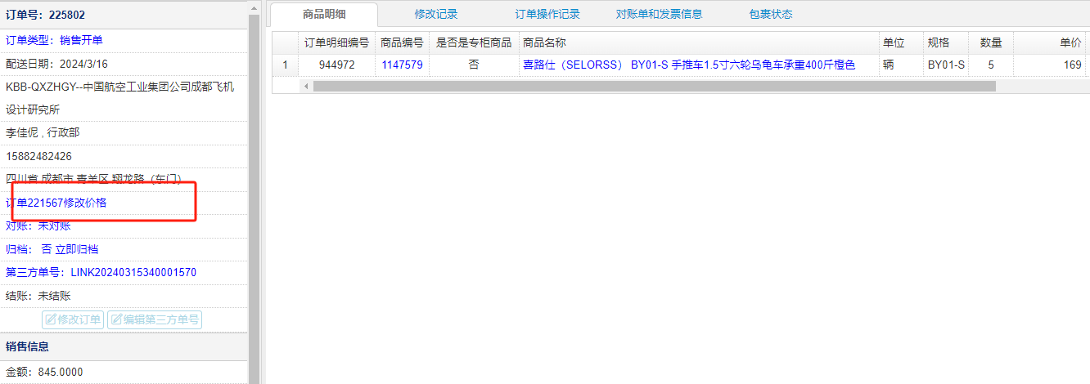The width and height of the screenshot is (1090, 384).
Task: Click the 是否是专柜商品 column header
Action: point(474,42)
